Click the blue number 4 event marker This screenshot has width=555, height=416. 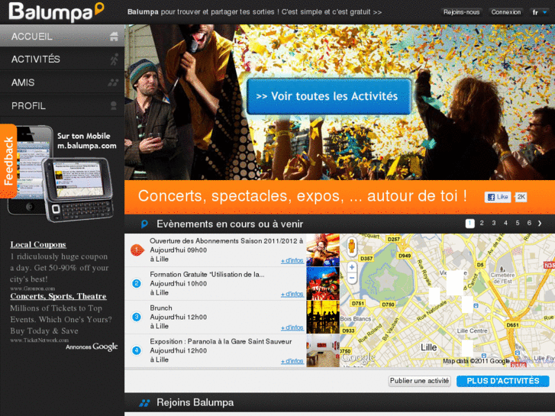pos(137,350)
